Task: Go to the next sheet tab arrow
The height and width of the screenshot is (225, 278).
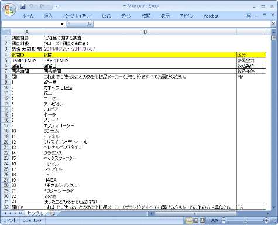Action: 15,213
